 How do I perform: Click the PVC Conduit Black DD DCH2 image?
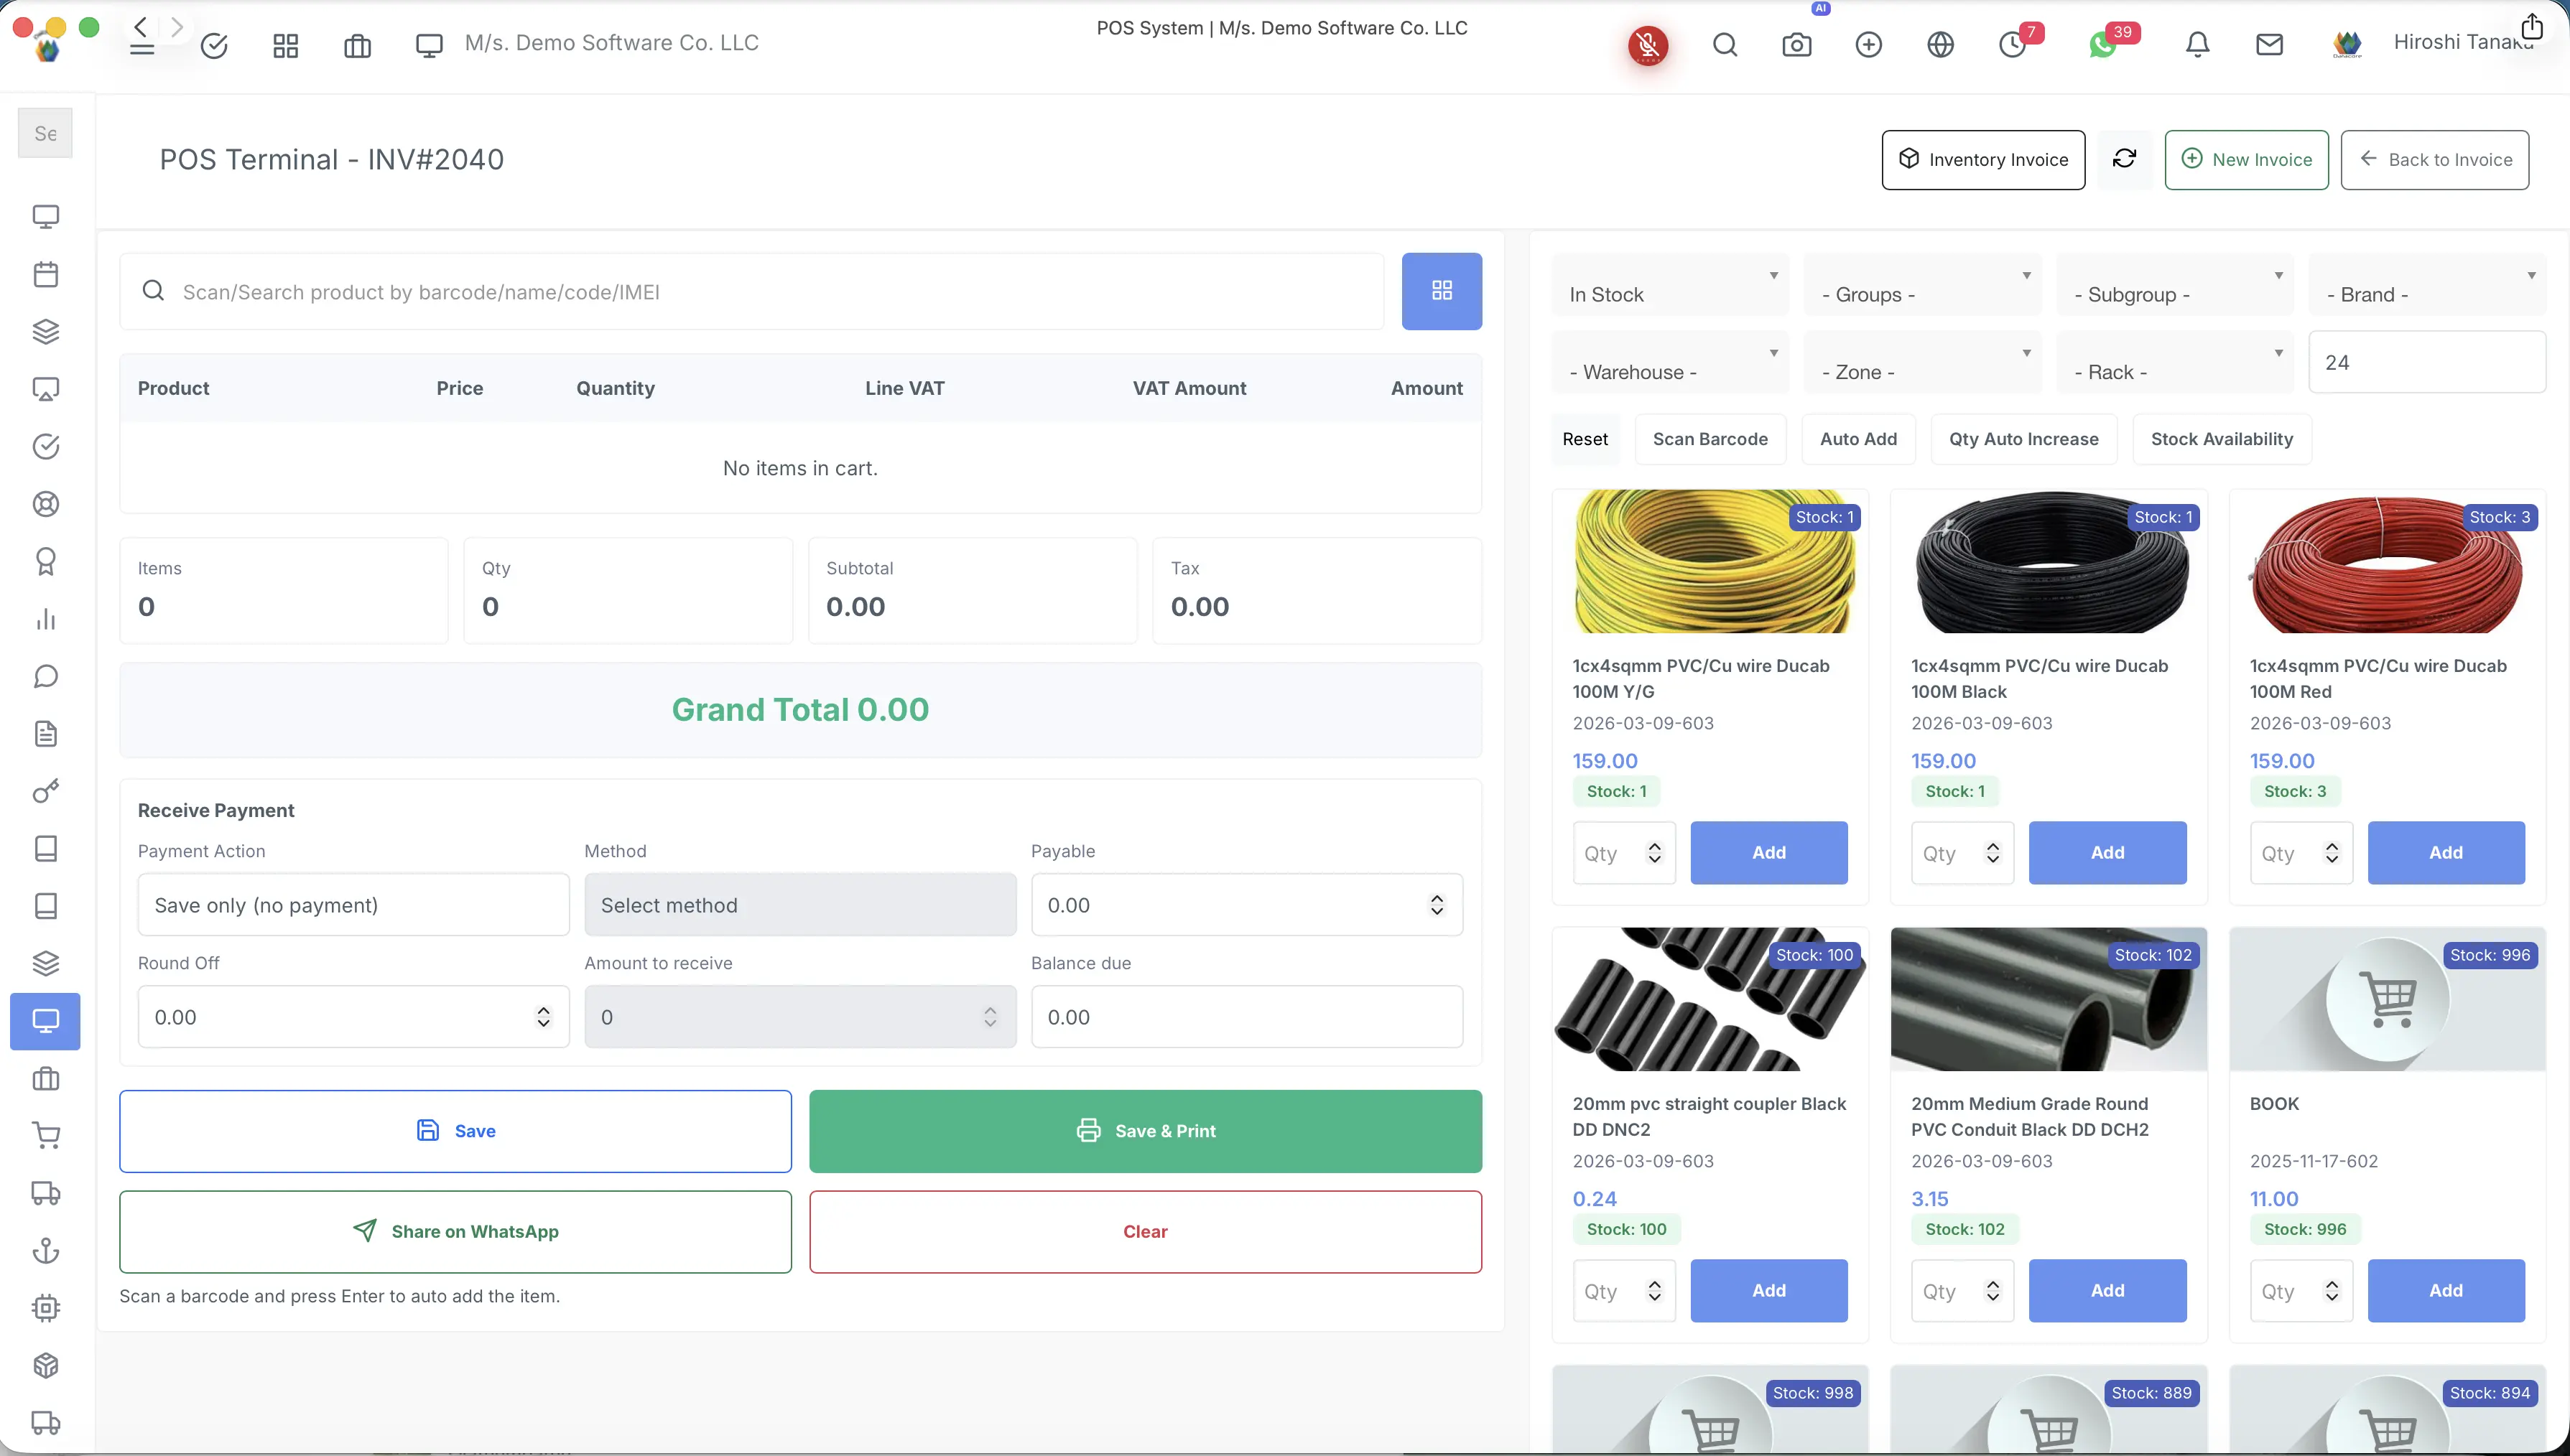[x=2049, y=999]
